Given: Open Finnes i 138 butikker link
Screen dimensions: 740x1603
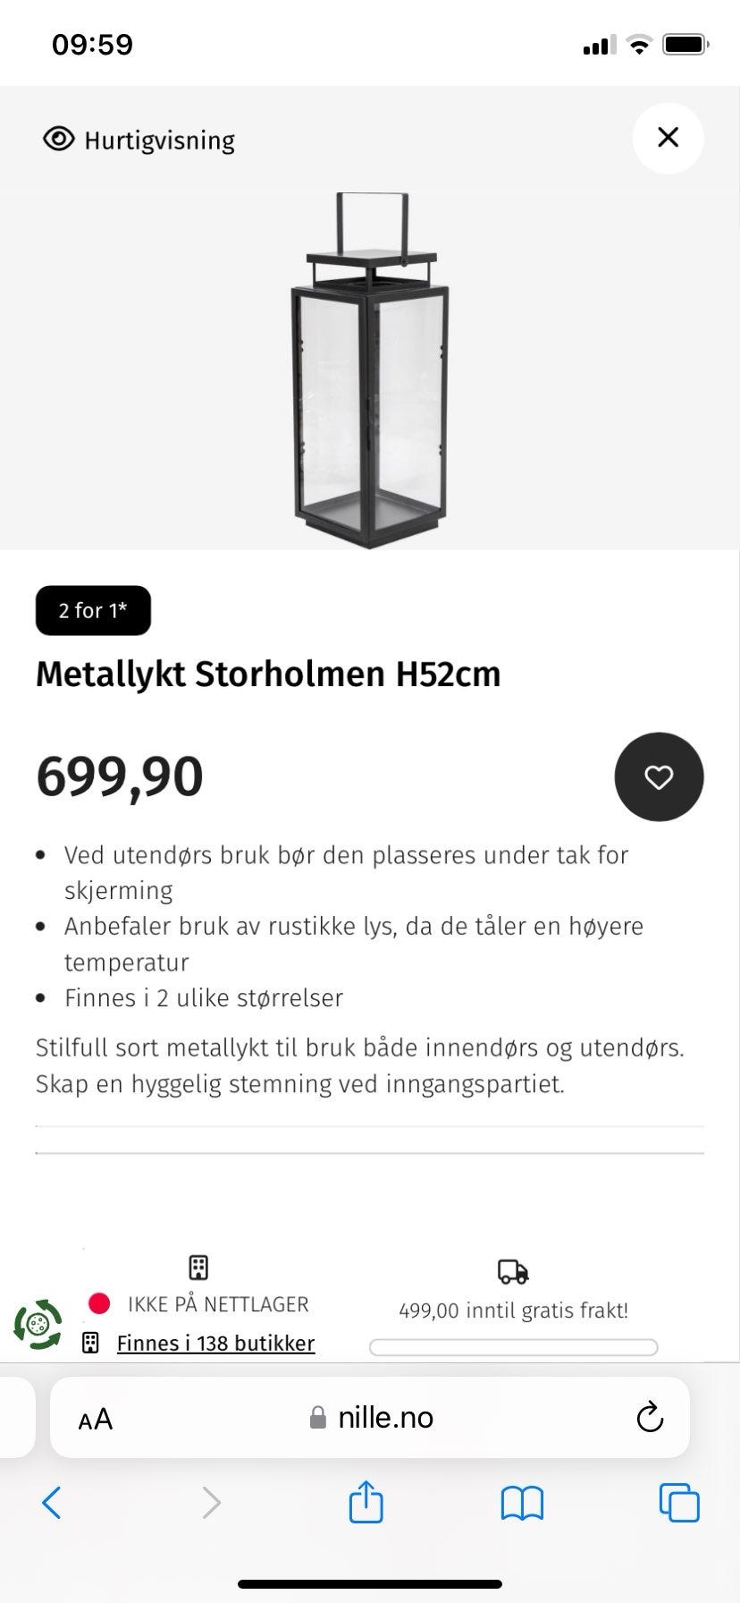Looking at the screenshot, I should pyautogui.click(x=215, y=1344).
